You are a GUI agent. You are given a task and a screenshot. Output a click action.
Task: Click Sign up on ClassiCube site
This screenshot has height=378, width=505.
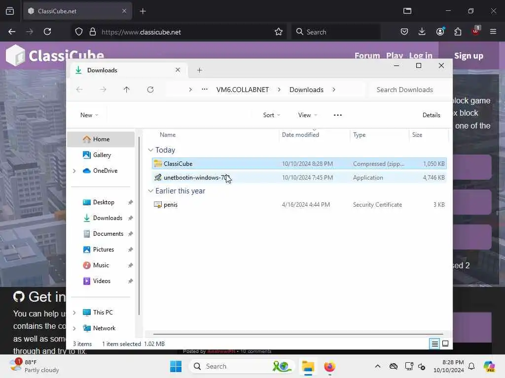(x=469, y=56)
